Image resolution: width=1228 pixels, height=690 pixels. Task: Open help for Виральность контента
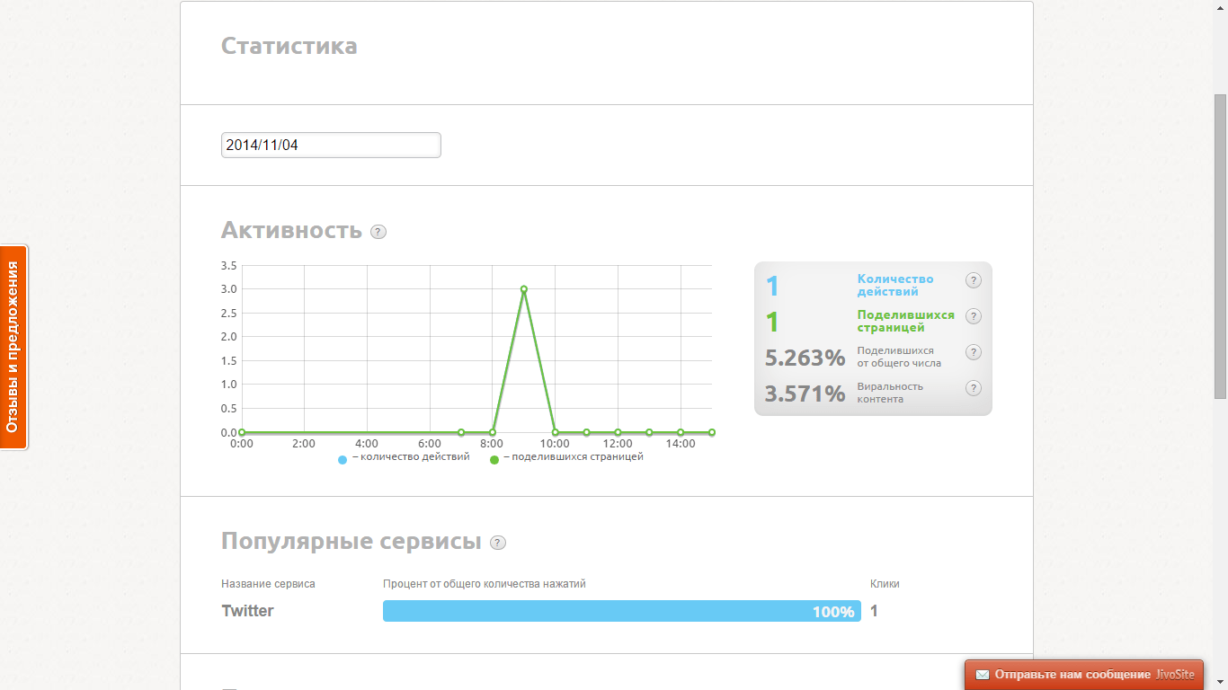[974, 388]
